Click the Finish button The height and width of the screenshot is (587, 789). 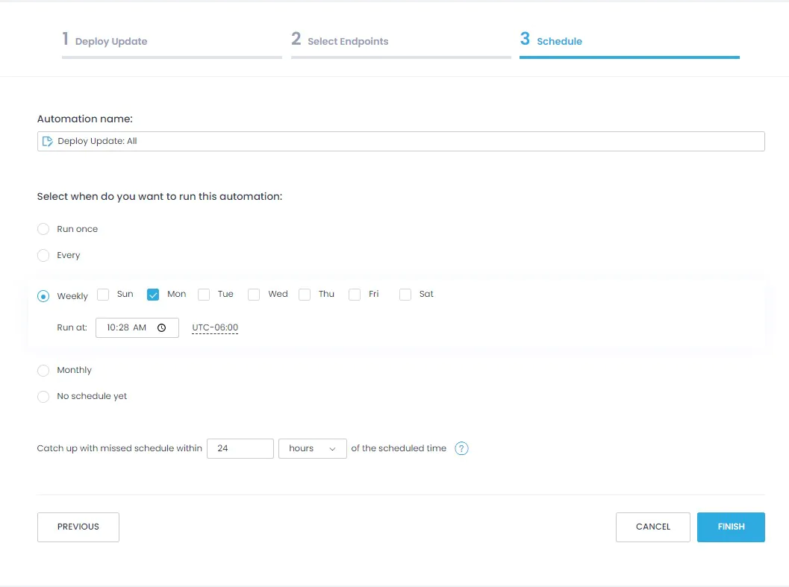730,527
